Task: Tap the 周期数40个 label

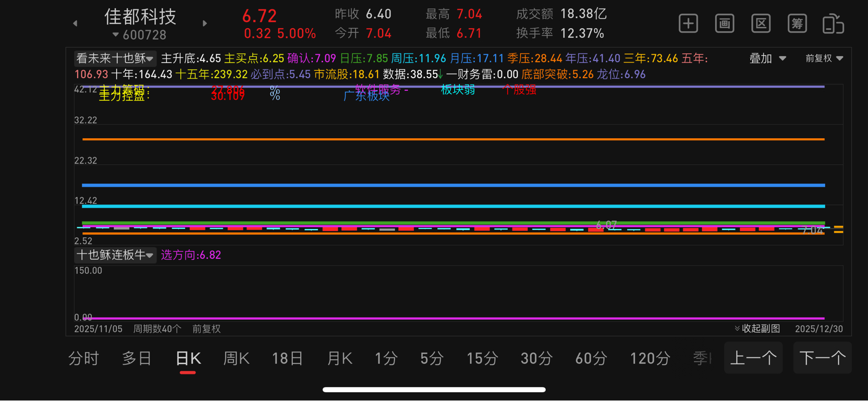Action: click(x=157, y=329)
